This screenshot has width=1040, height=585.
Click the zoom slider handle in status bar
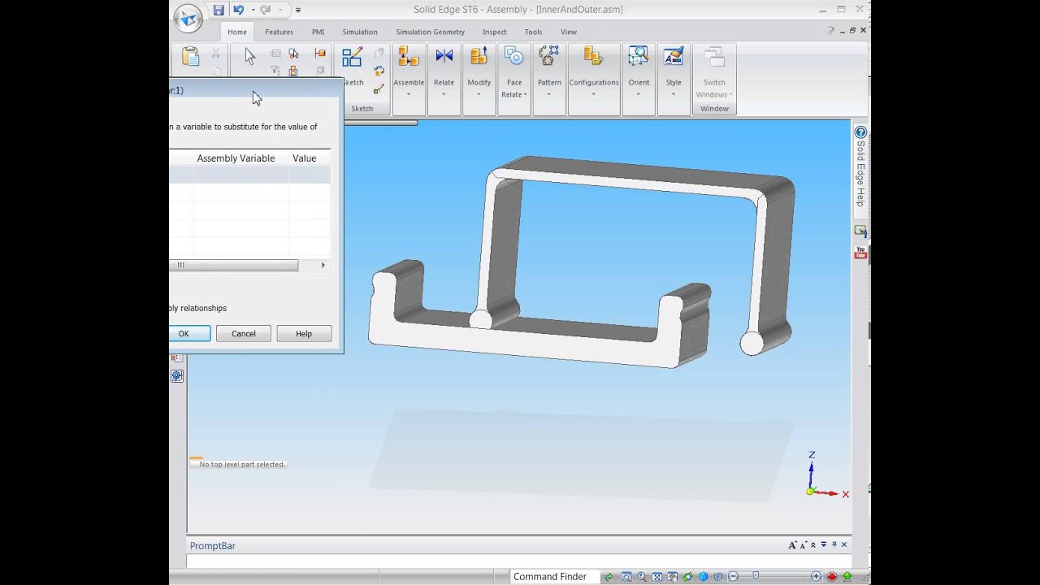point(756,576)
